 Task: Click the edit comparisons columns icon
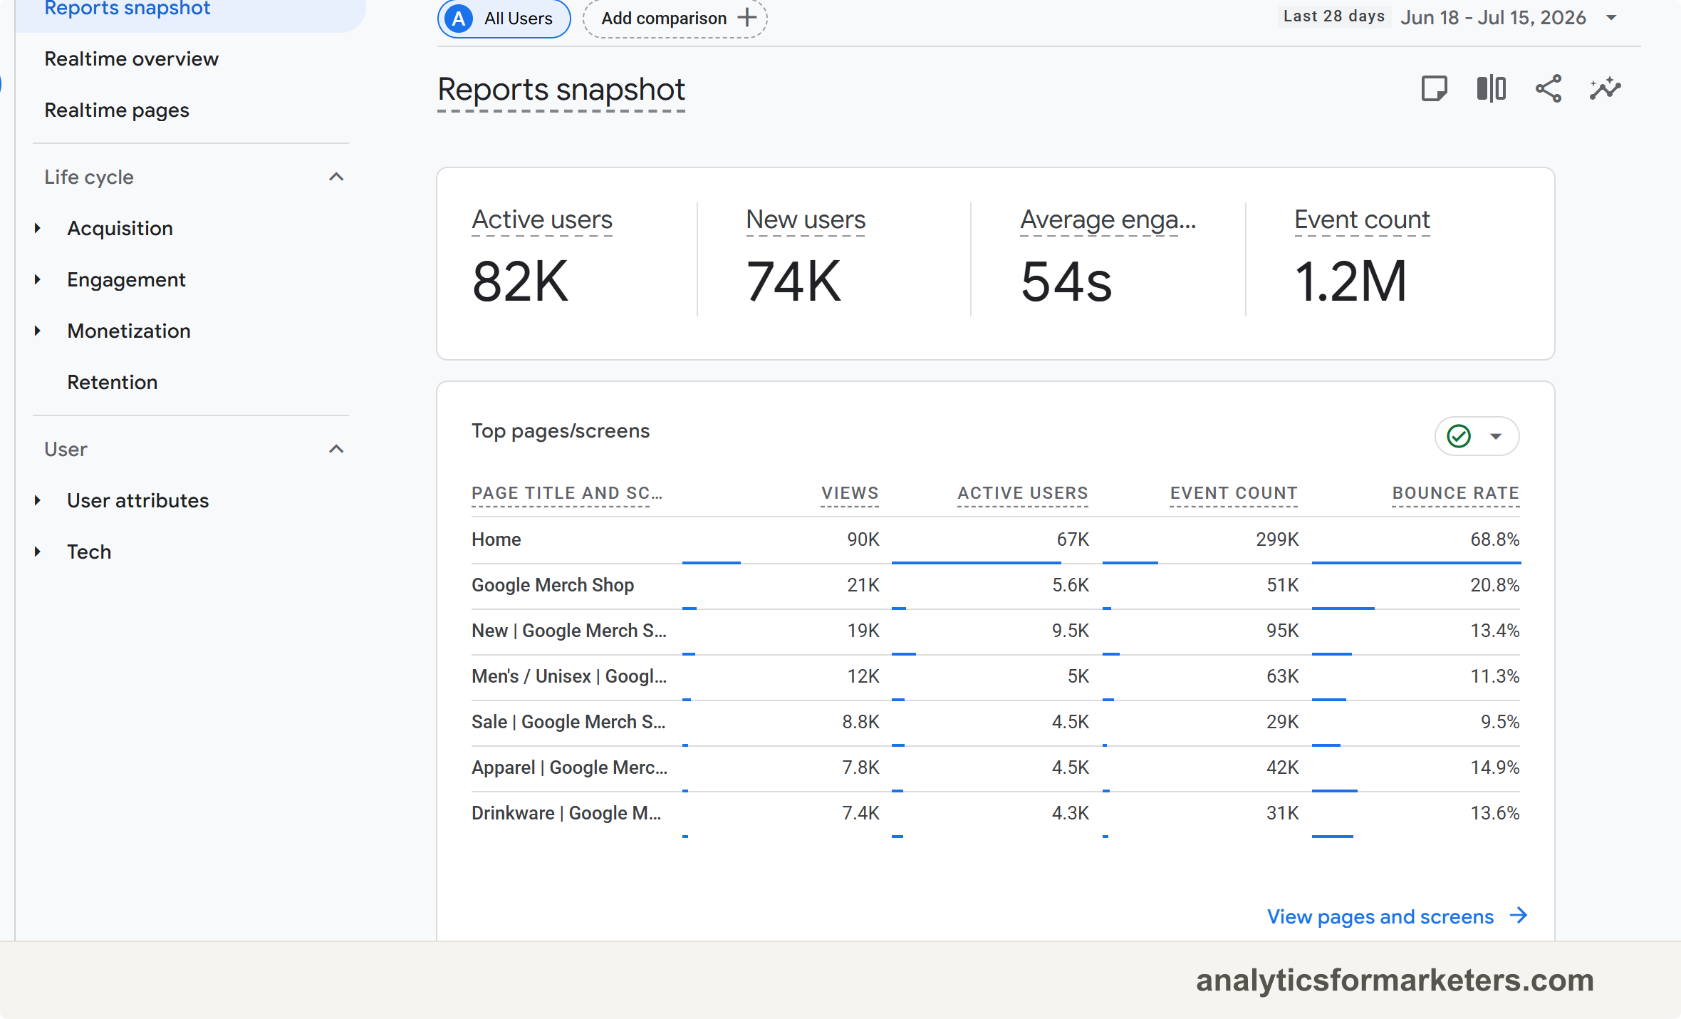pyautogui.click(x=1491, y=89)
